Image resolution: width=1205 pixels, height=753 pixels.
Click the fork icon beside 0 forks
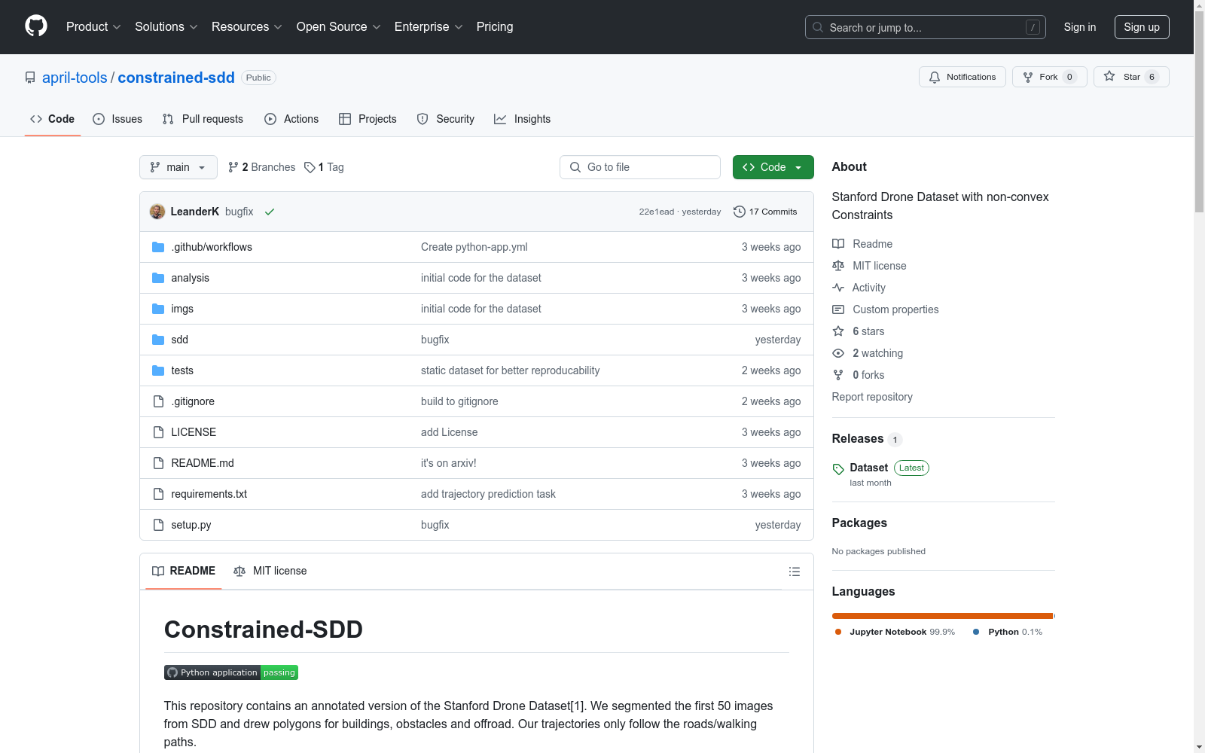tap(838, 375)
